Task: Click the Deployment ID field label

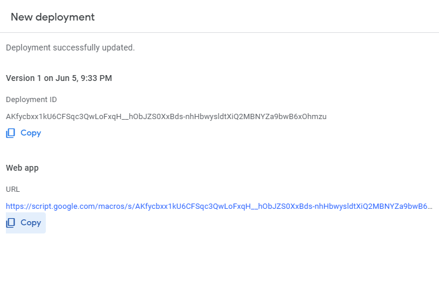Action: point(31,100)
